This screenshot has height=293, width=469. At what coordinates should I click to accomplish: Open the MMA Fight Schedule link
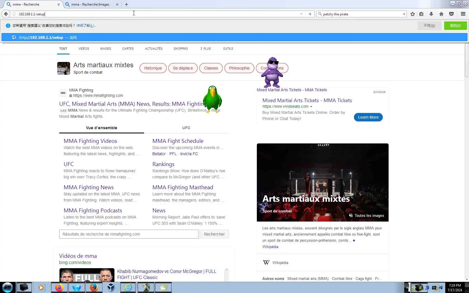pyautogui.click(x=178, y=141)
